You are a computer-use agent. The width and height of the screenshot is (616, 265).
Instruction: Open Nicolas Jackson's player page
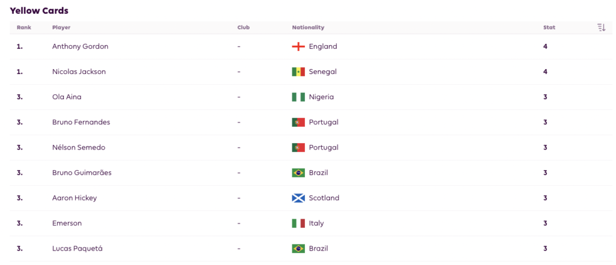click(79, 72)
